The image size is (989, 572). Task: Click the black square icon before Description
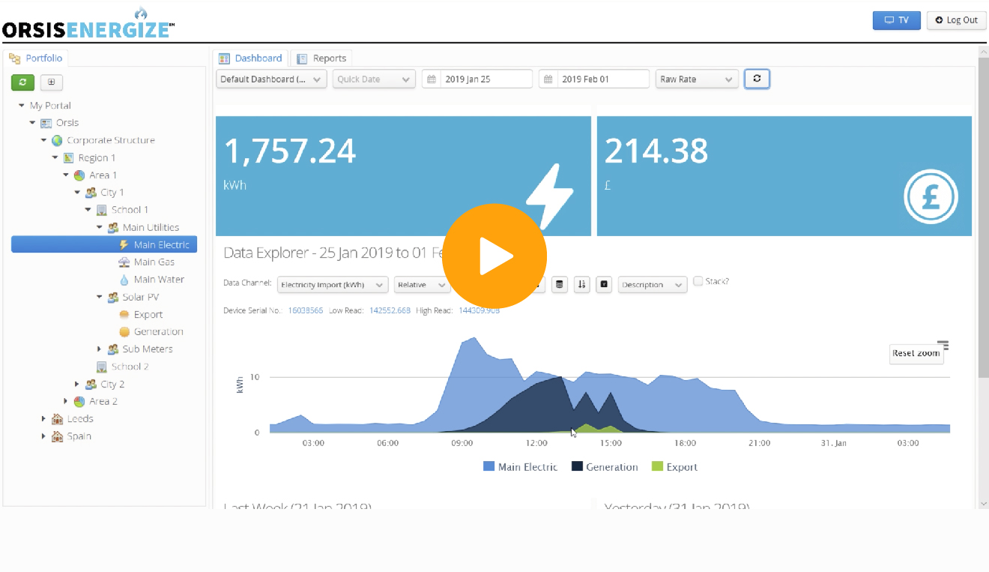(605, 285)
